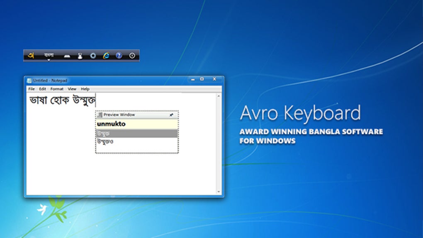Screen dimensions: 423x238
Task: Click the Exit power icon on Avro bar
Action: pos(132,56)
